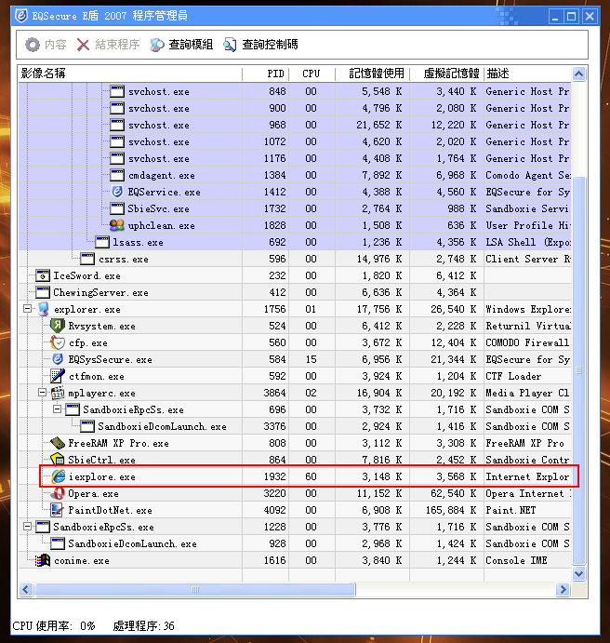This screenshot has height=643, width=610.
Task: Select the SandboxieDcomLaunch.exe PID 928 row
Action: coord(295,543)
